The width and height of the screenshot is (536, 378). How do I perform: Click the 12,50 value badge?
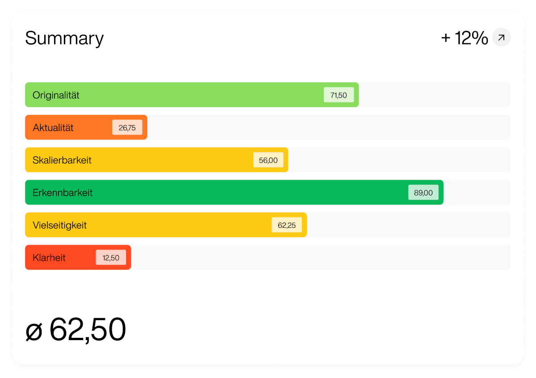pyautogui.click(x=111, y=258)
